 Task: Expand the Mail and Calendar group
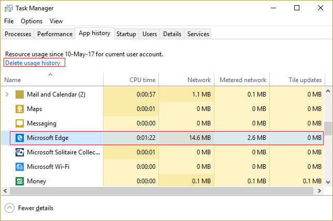tap(7, 94)
